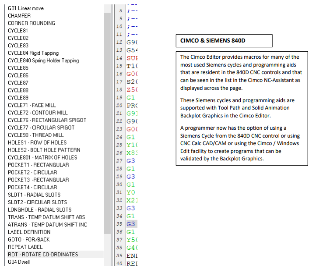Select 'G01 Linear move' macro
323x266 pixels.
click(26, 8)
